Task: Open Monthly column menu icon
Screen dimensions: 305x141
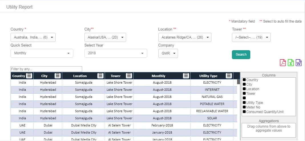Action: pyautogui.click(x=186, y=76)
